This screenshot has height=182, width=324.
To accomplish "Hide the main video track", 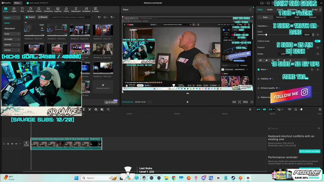I will (x=12, y=144).
